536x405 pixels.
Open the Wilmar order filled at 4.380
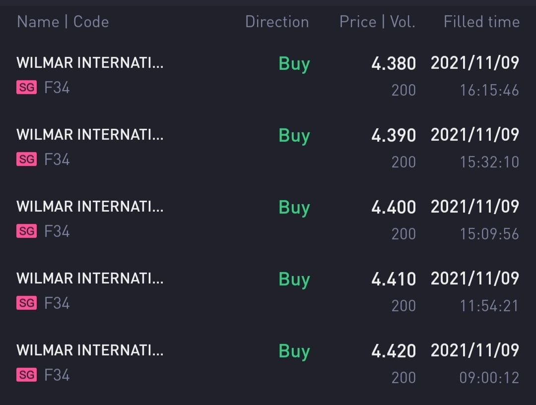coord(90,63)
